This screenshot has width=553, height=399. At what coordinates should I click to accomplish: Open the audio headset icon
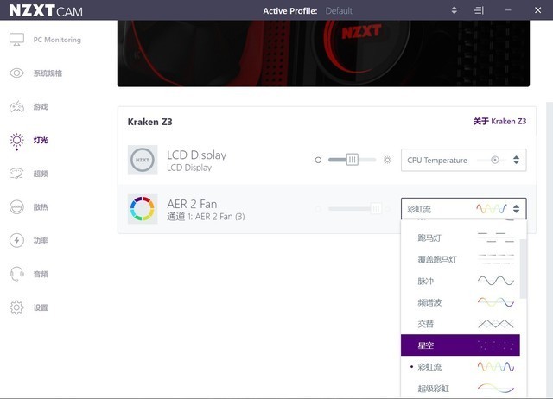click(16, 274)
